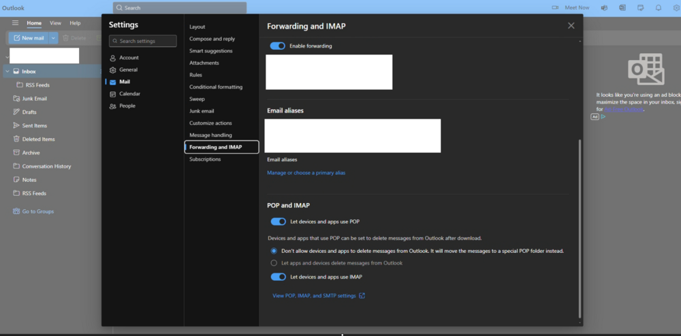Image resolution: width=681 pixels, height=336 pixels.
Task: Collapse the account chevron above Inbox
Action: pos(7,57)
